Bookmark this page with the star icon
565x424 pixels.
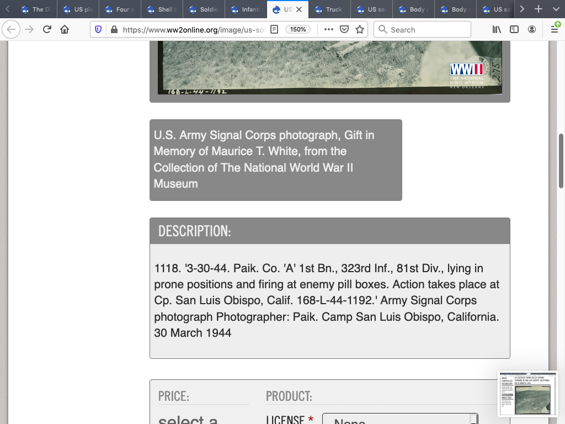tap(360, 29)
